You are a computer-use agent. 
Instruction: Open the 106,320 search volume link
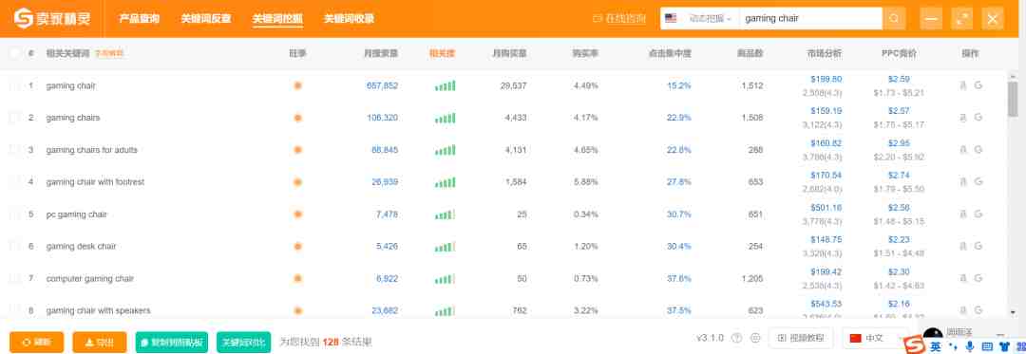pos(382,118)
